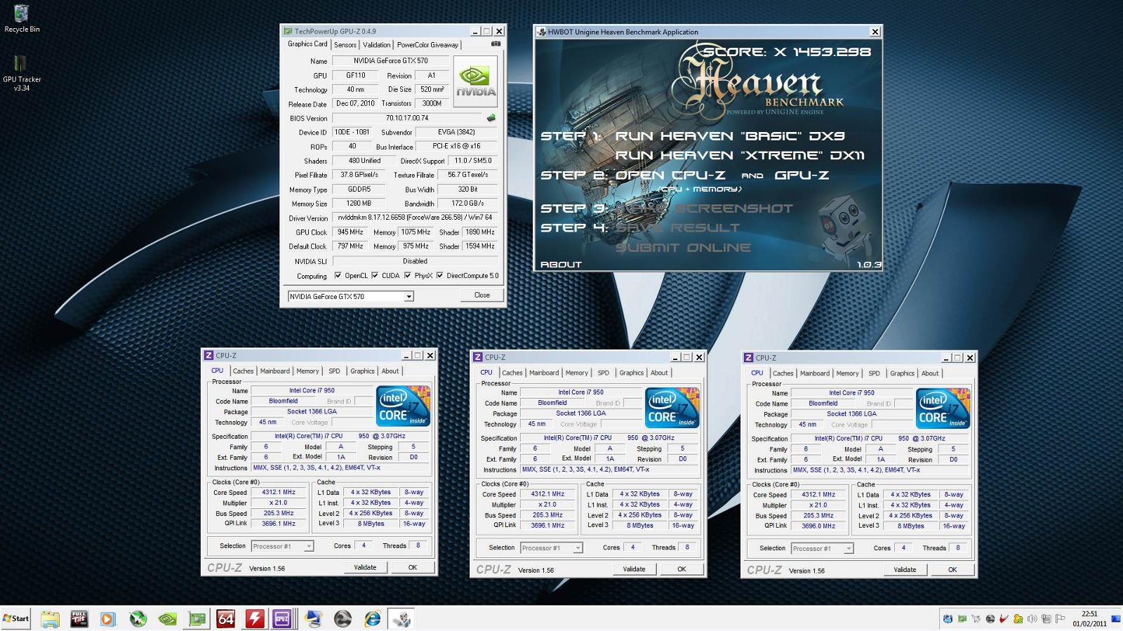Open Processor #1 selection in the rightmost CPU-Z window

[x=822, y=549]
